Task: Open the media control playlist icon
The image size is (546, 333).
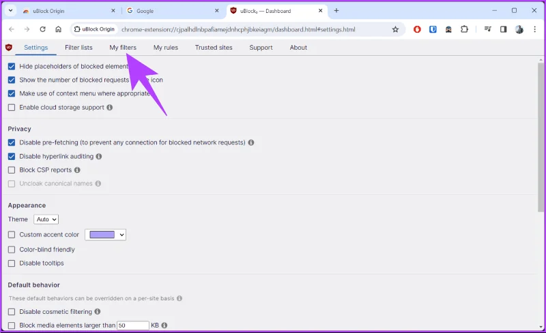Action: click(x=487, y=29)
